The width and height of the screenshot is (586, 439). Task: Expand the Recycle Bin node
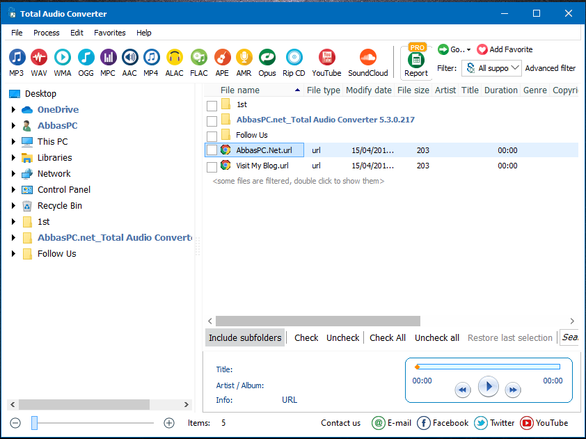tap(13, 206)
